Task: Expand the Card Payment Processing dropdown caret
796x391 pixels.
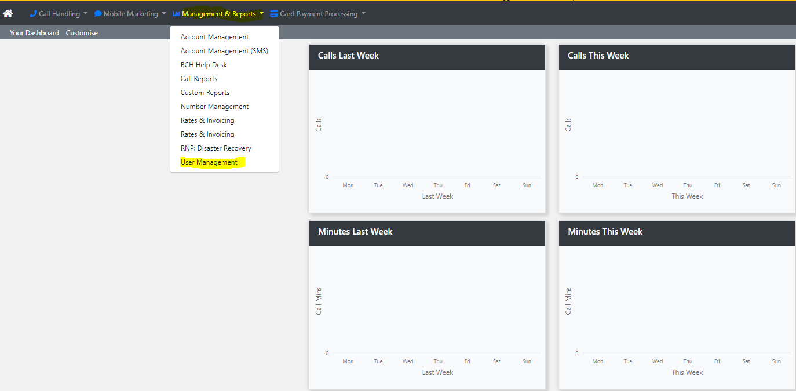Action: coord(363,14)
